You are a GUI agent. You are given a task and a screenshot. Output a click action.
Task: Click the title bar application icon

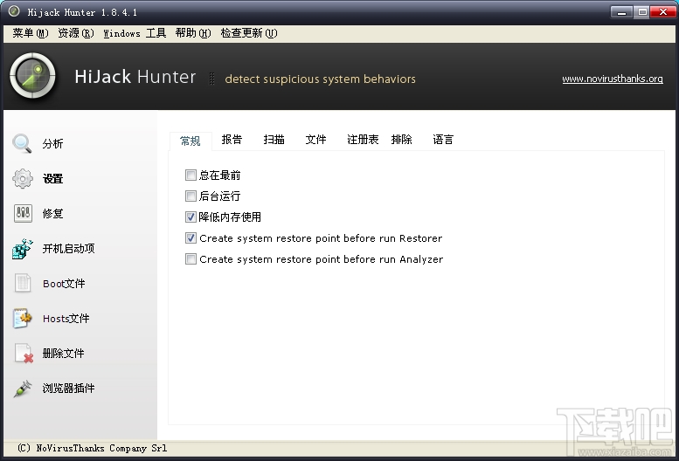coord(14,11)
